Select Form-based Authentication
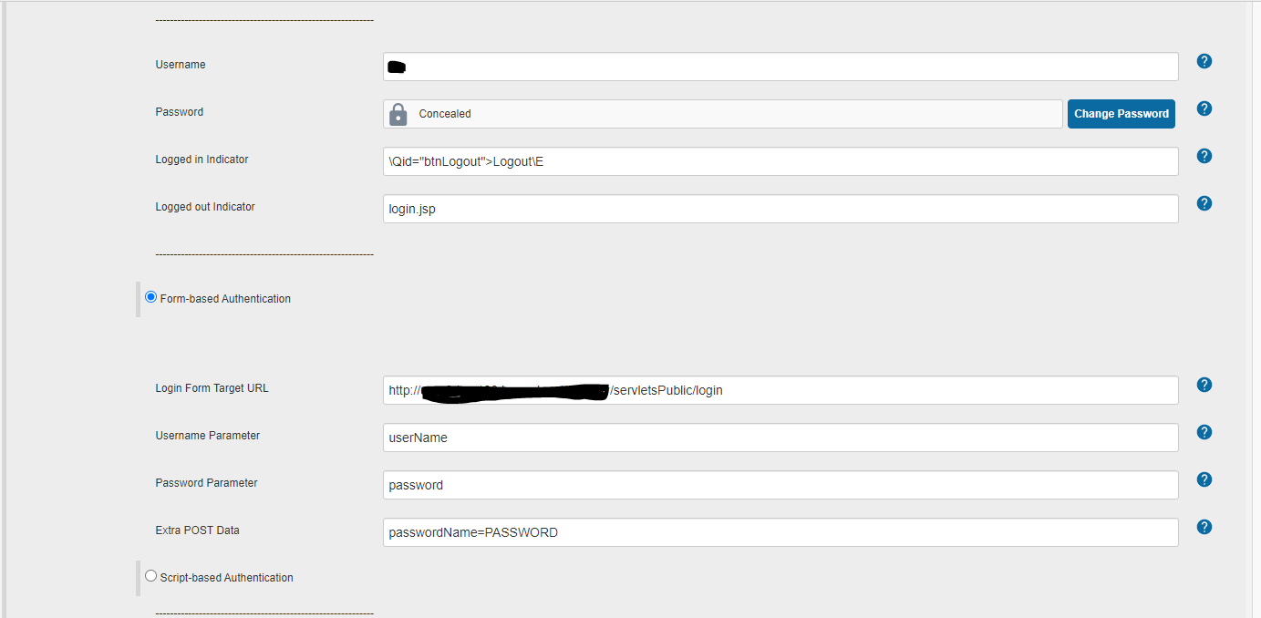Image resolution: width=1261 pixels, height=618 pixels. pyautogui.click(x=150, y=296)
